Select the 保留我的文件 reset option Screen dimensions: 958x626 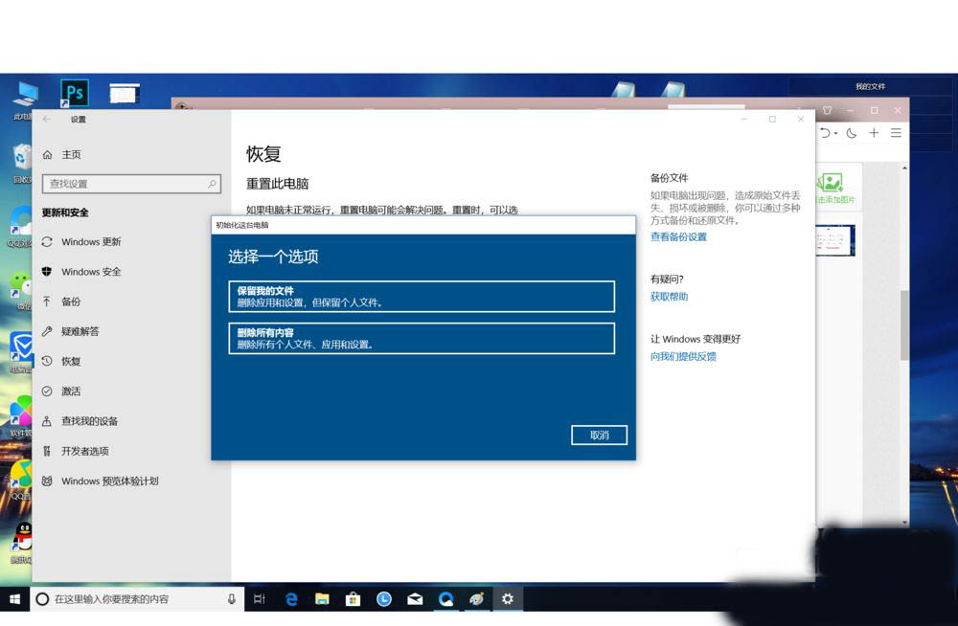422,297
